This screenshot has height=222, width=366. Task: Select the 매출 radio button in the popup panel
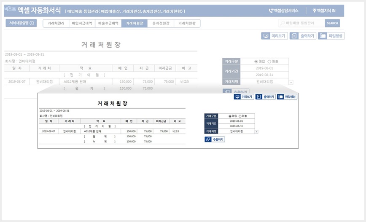click(x=240, y=116)
